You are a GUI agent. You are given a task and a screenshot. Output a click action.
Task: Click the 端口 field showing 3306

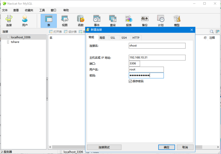click(134, 64)
